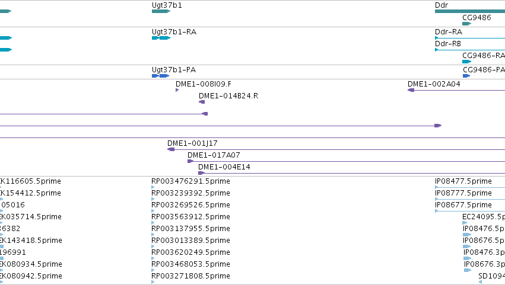Click the DME1-004E14 feature arrowhead
The height and width of the screenshot is (285, 505).
click(201, 173)
